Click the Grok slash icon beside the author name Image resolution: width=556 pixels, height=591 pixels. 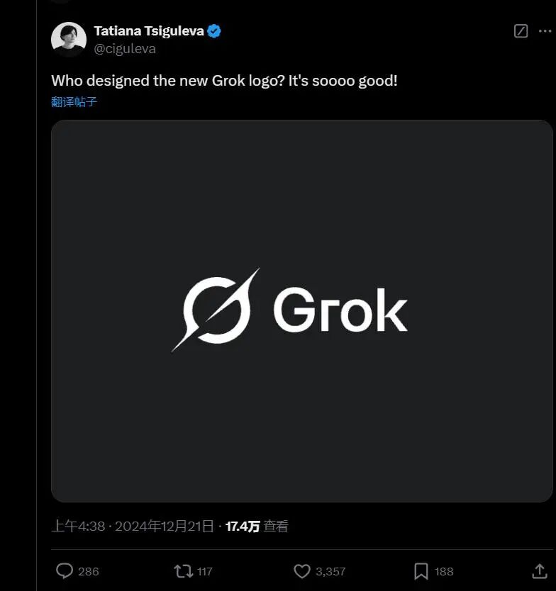[521, 31]
